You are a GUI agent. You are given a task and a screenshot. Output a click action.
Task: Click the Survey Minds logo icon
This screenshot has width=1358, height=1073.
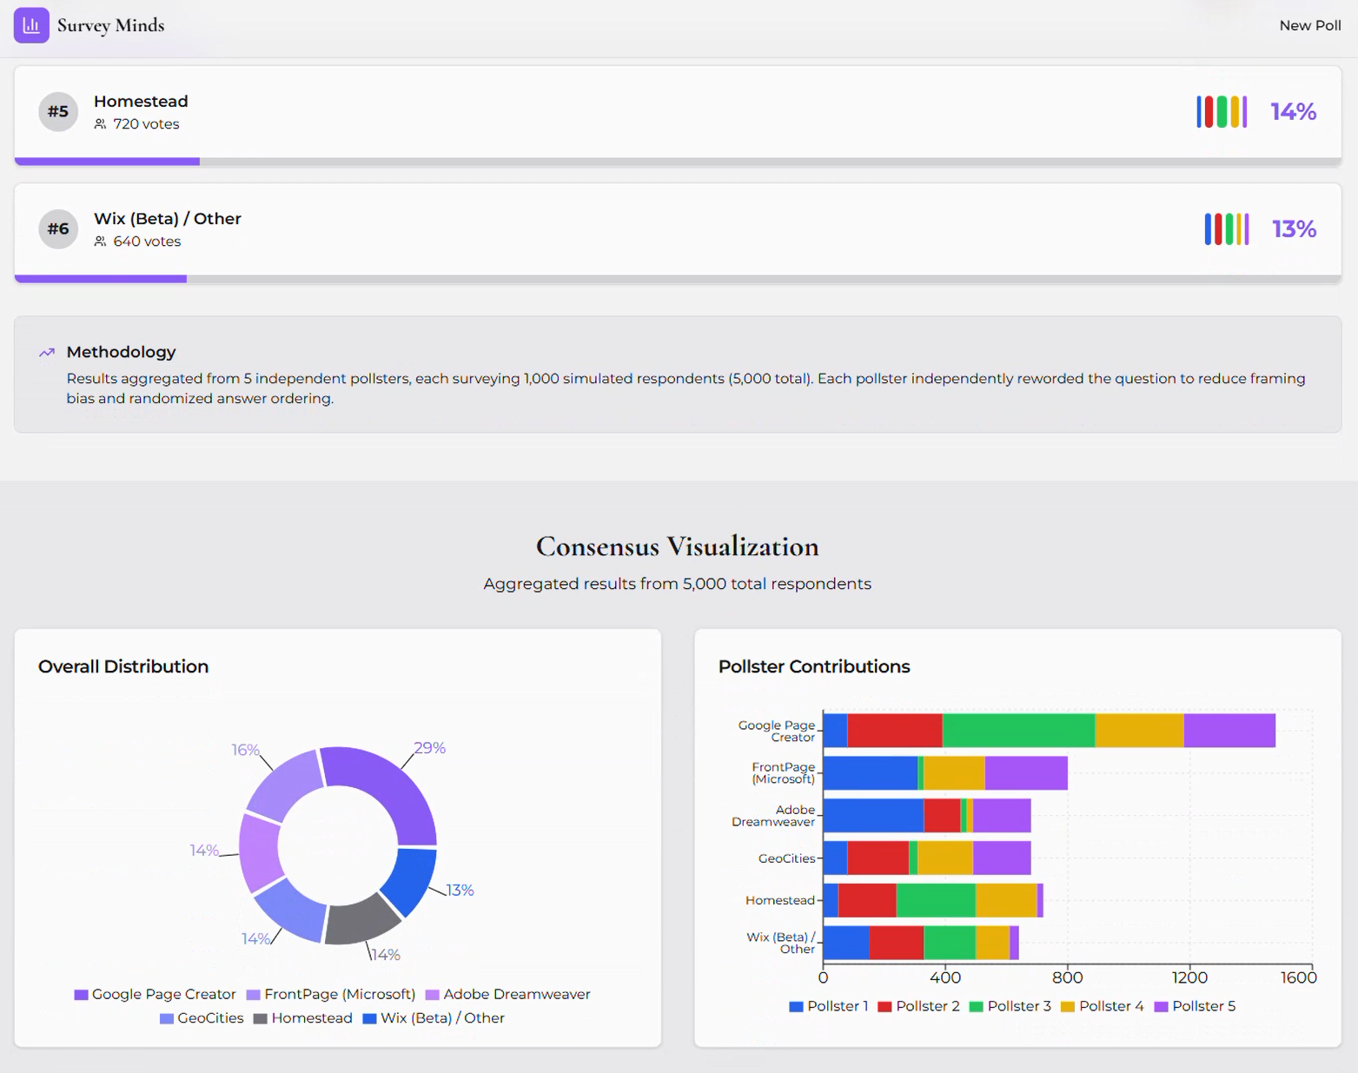(31, 25)
